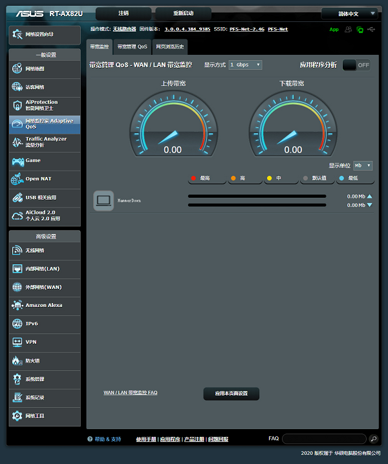This screenshot has width=388, height=464.
Task: Open LAN internal network icon
Action: click(17, 269)
